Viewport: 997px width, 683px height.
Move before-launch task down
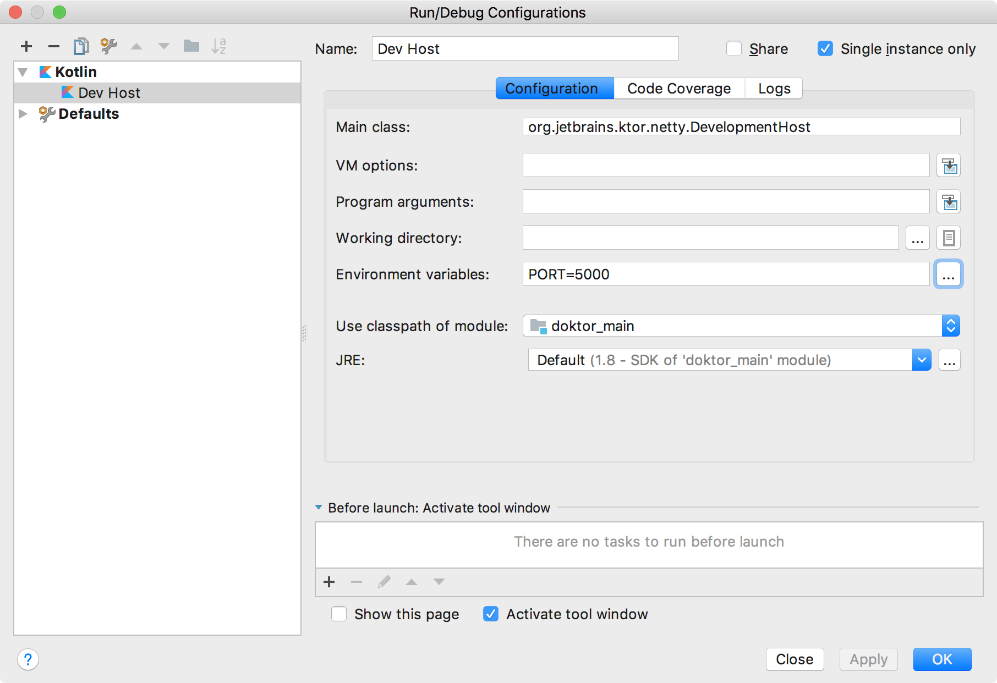(439, 582)
